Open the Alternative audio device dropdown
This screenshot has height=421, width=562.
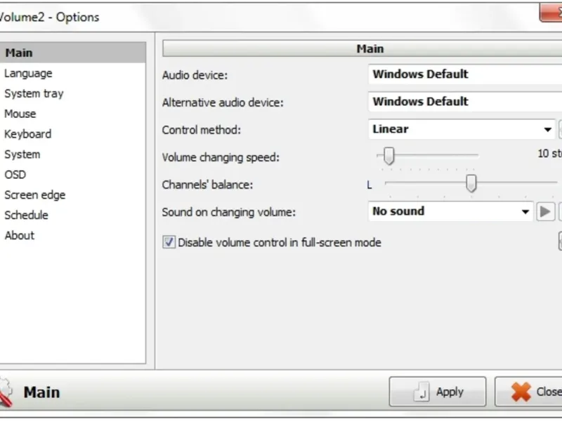(x=465, y=102)
